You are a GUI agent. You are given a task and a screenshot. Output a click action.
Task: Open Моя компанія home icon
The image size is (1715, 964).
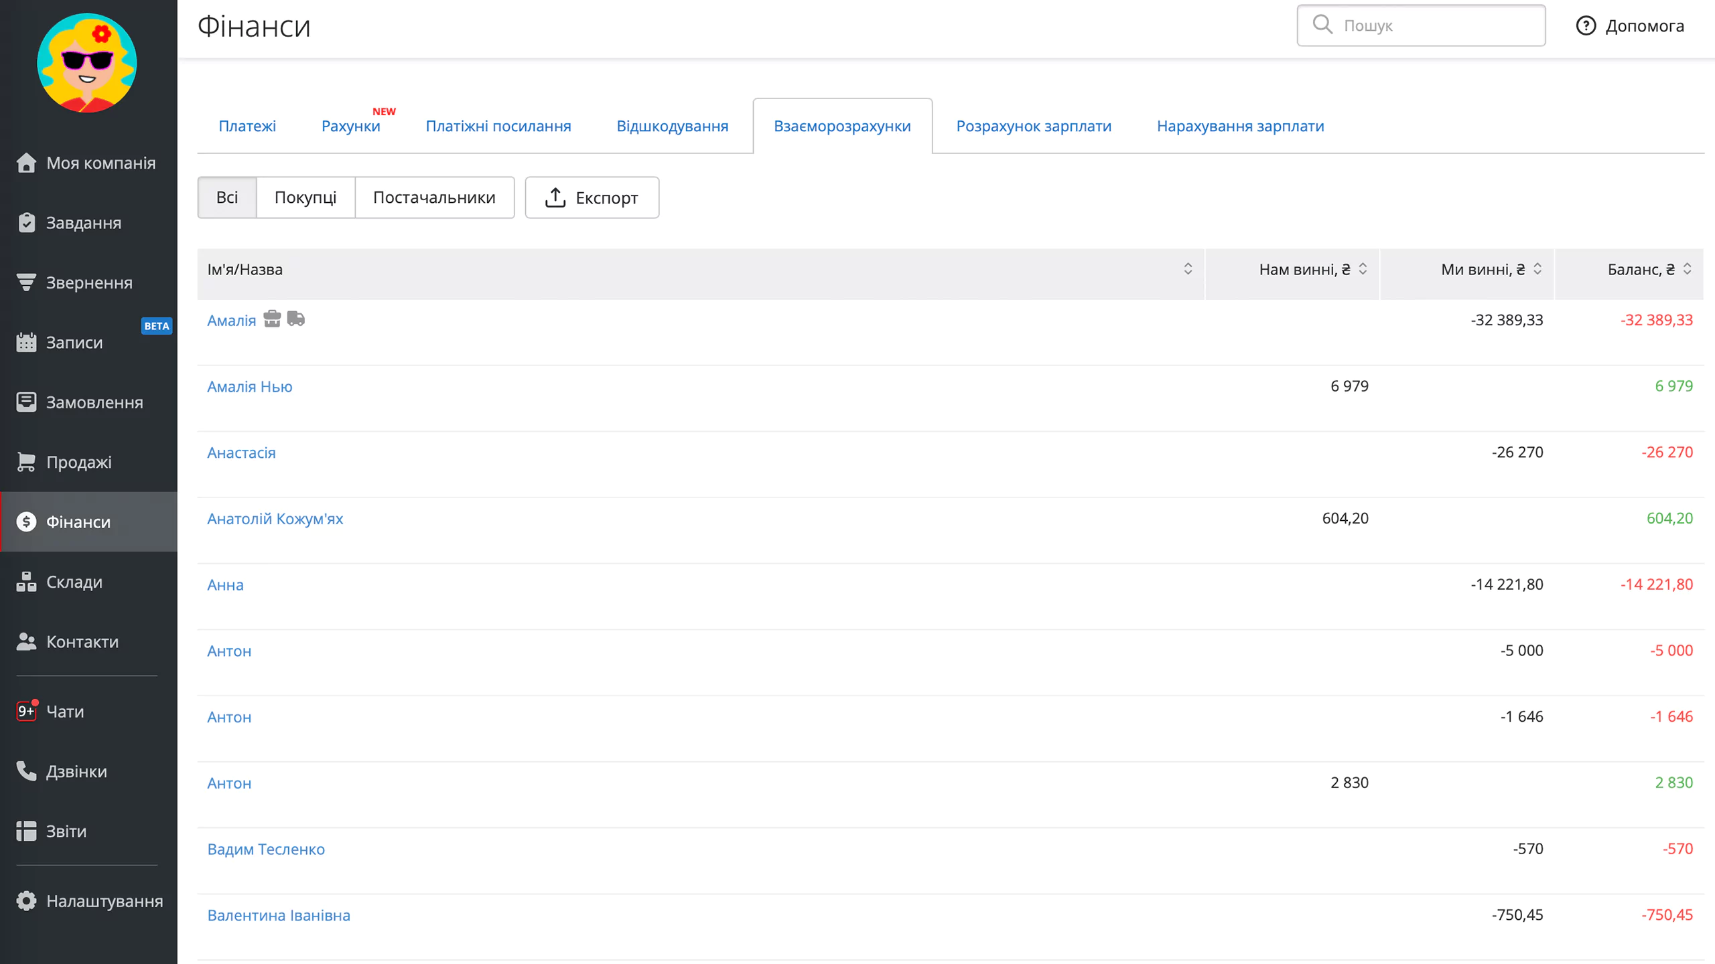[26, 163]
